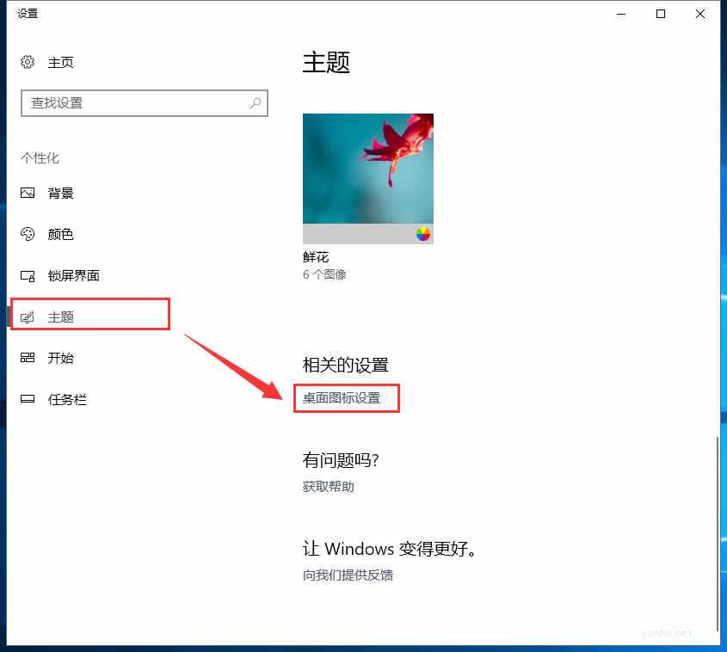Image resolution: width=727 pixels, height=652 pixels.
Task: Click the 获取帮助 link
Action: coord(327,487)
